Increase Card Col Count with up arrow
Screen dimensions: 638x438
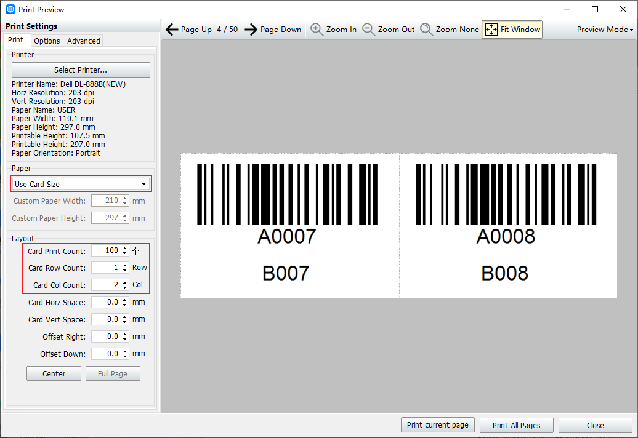[x=125, y=282]
